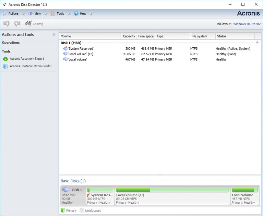Open the Help menu dropdown arrow
The height and width of the screenshot is (216, 263).
(x=91, y=14)
